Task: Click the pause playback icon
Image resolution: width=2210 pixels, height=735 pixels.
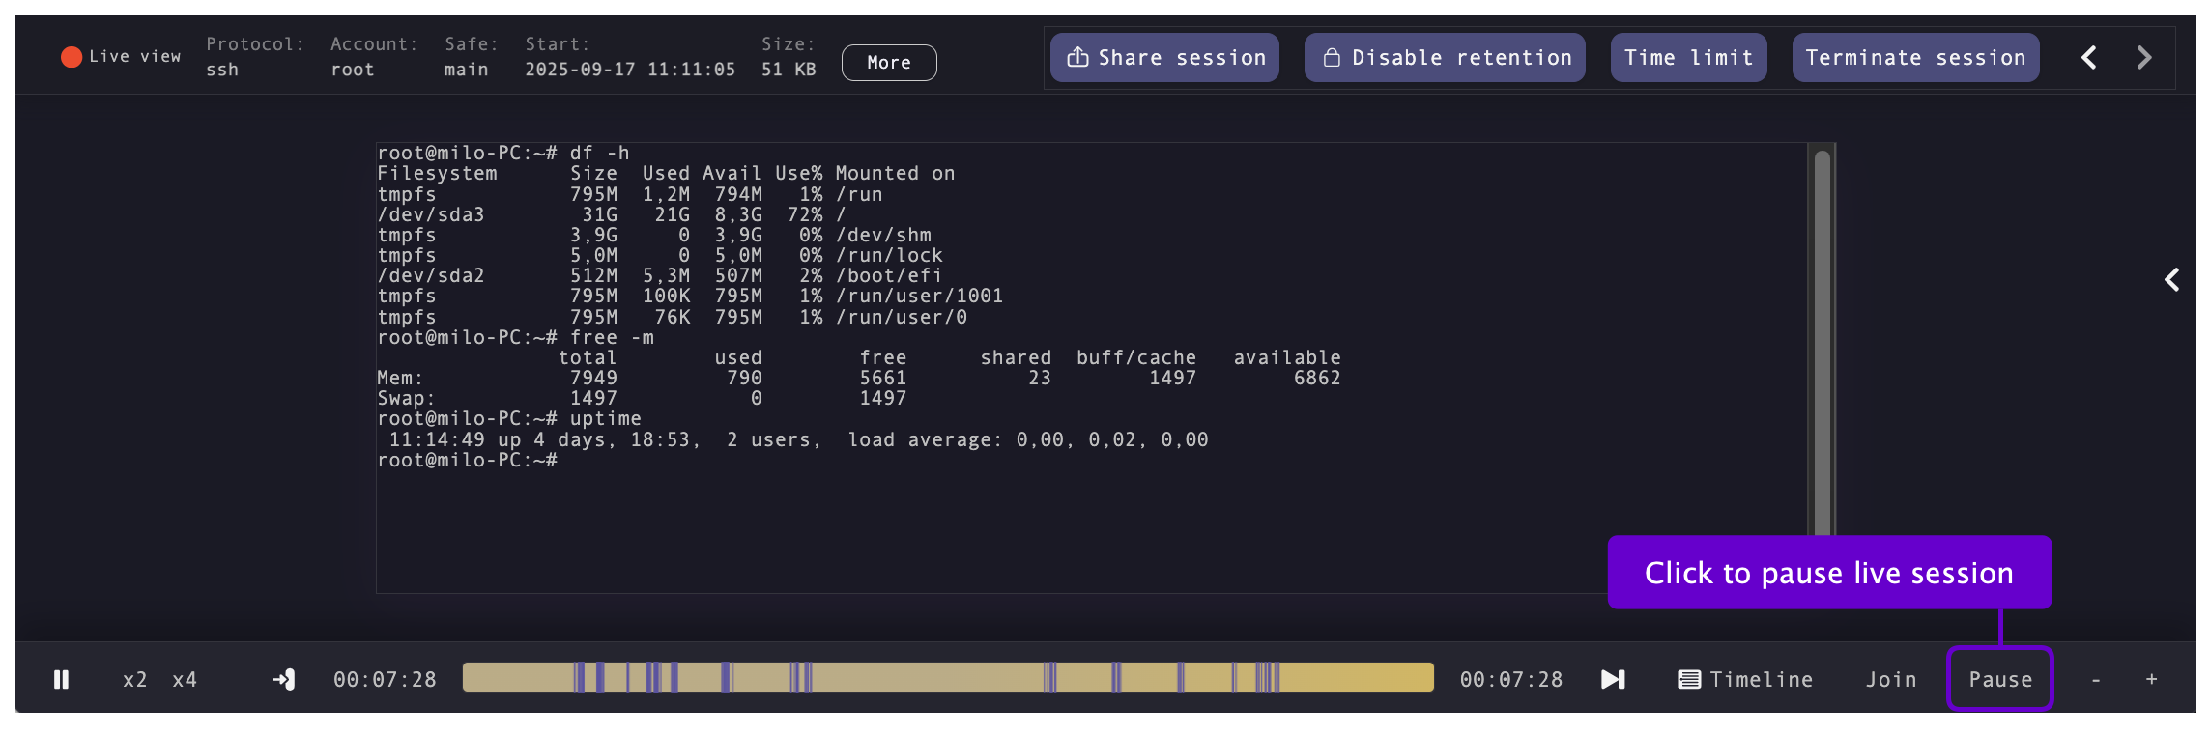Action: pyautogui.click(x=61, y=680)
